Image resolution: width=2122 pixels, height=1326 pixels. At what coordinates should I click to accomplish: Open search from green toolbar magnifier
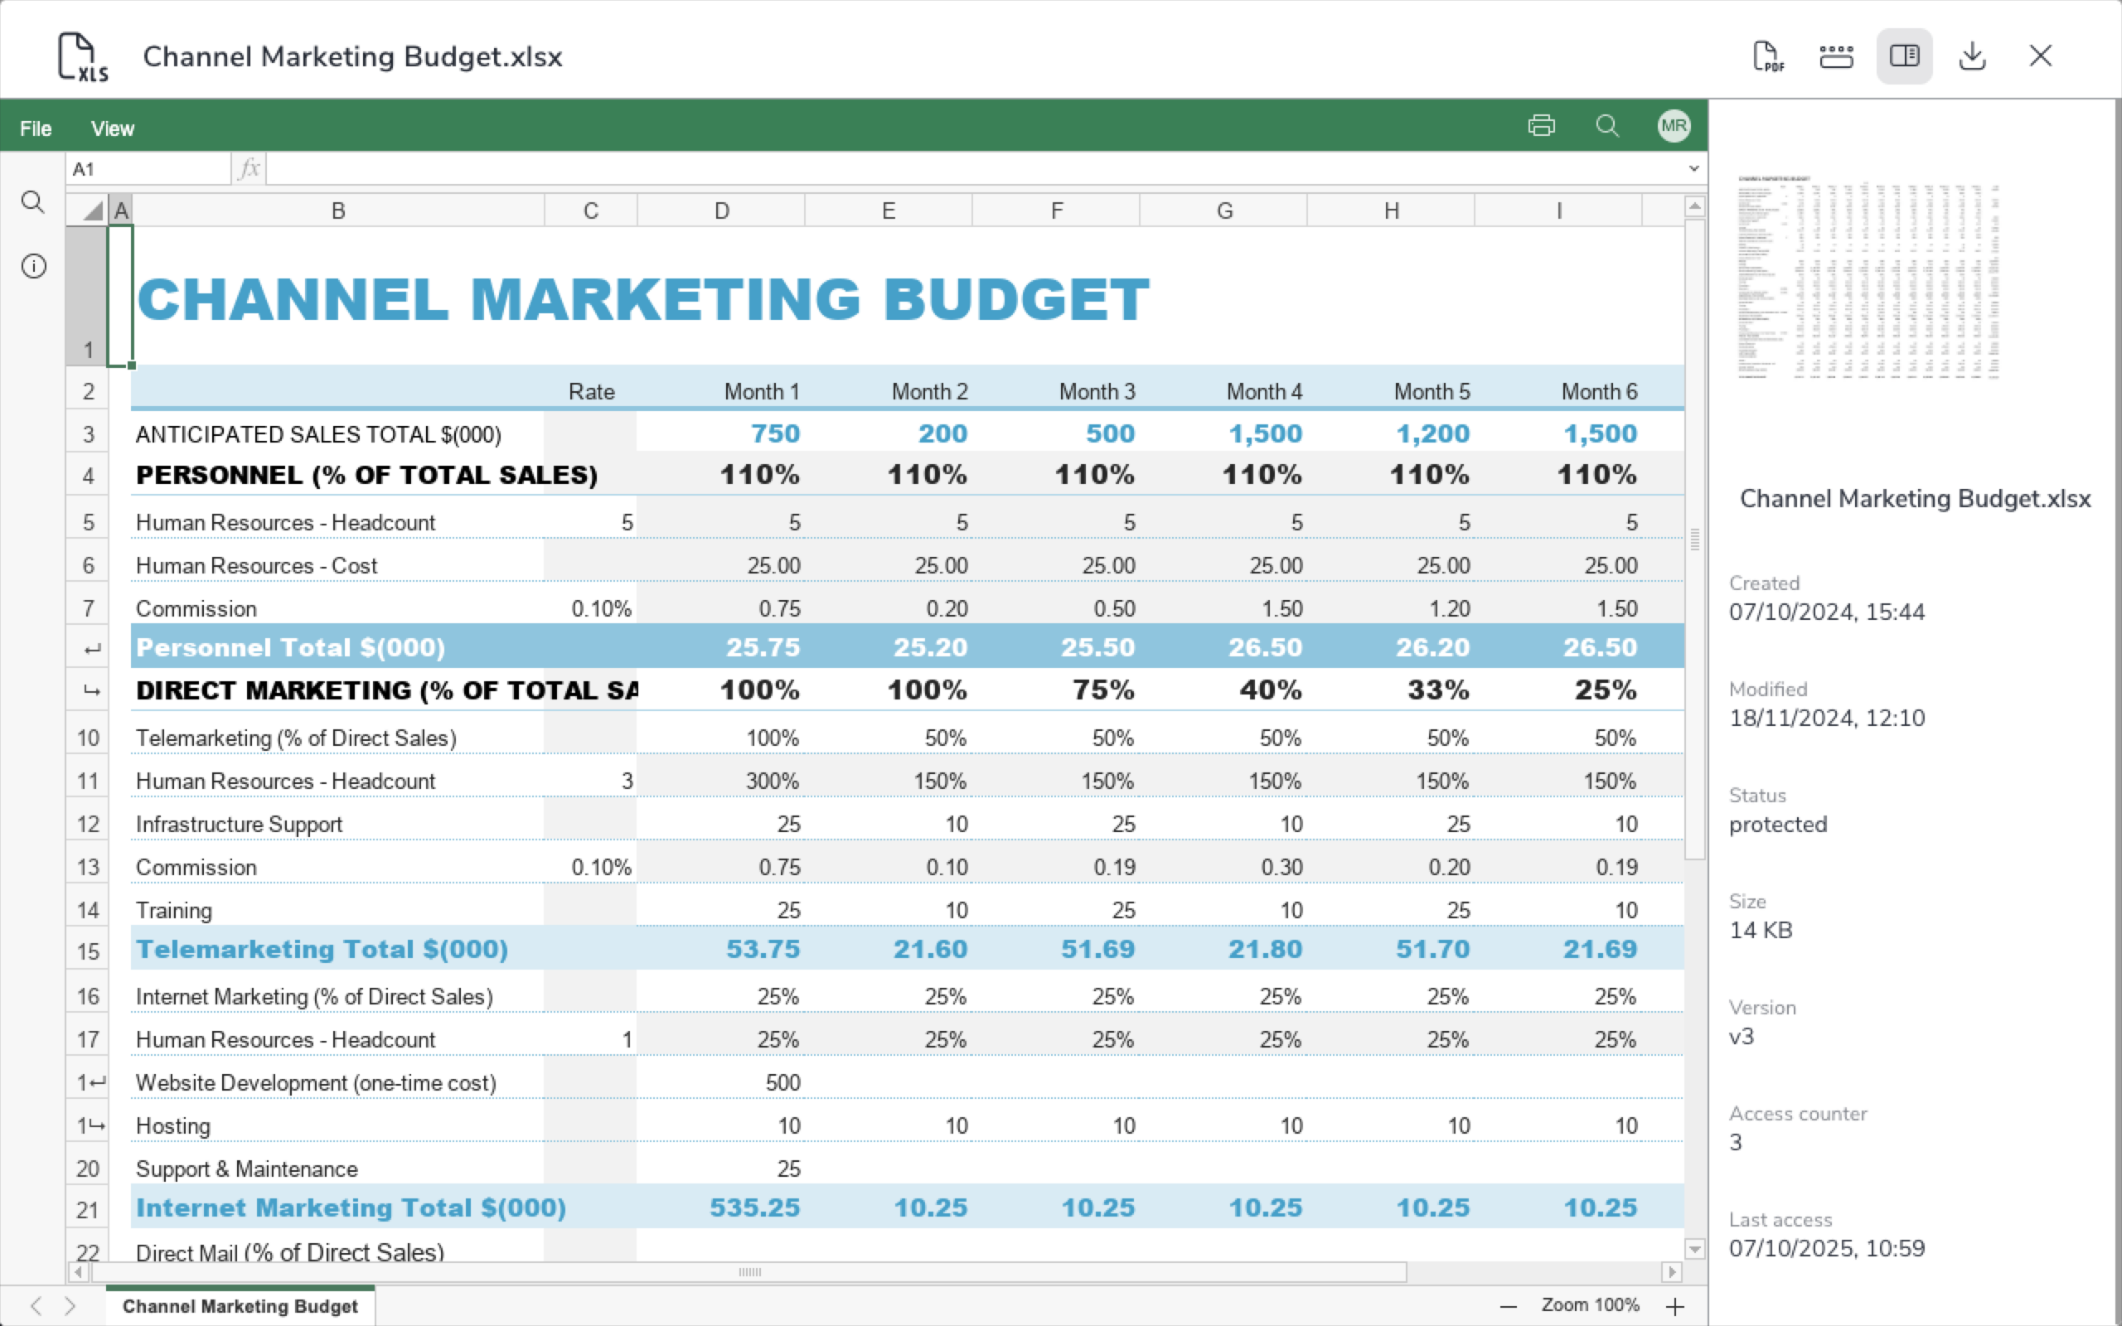[x=1606, y=125]
